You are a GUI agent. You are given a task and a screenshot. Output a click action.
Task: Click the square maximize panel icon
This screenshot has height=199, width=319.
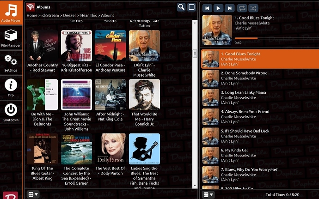click(x=191, y=7)
